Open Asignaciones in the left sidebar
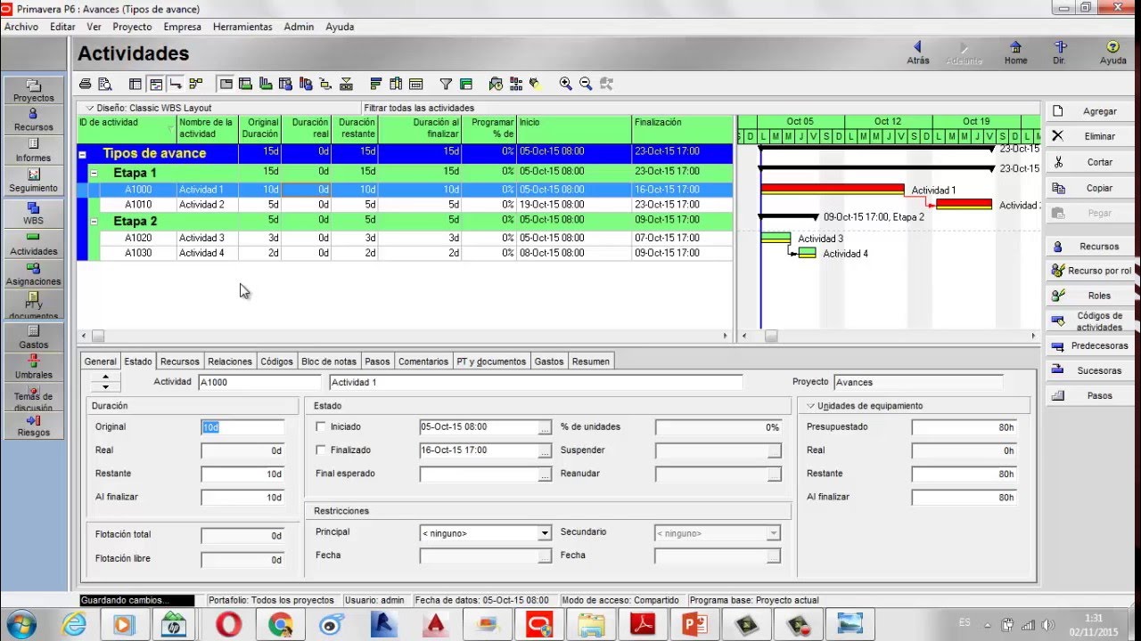 point(34,274)
